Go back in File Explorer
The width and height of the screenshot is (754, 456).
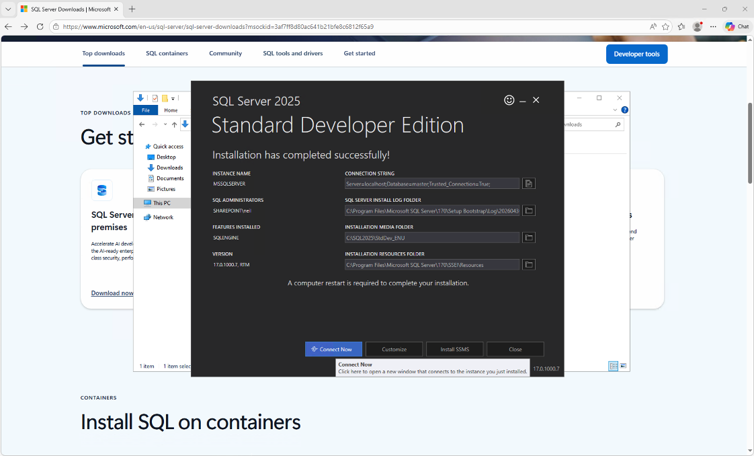[x=142, y=124]
